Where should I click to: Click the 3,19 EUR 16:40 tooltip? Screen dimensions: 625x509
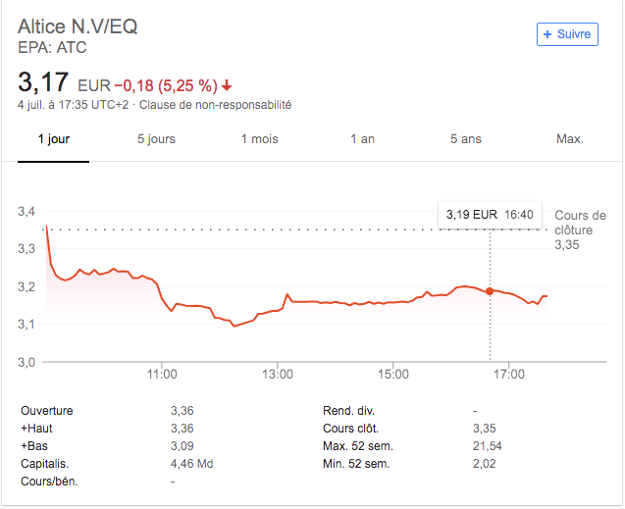pyautogui.click(x=490, y=214)
